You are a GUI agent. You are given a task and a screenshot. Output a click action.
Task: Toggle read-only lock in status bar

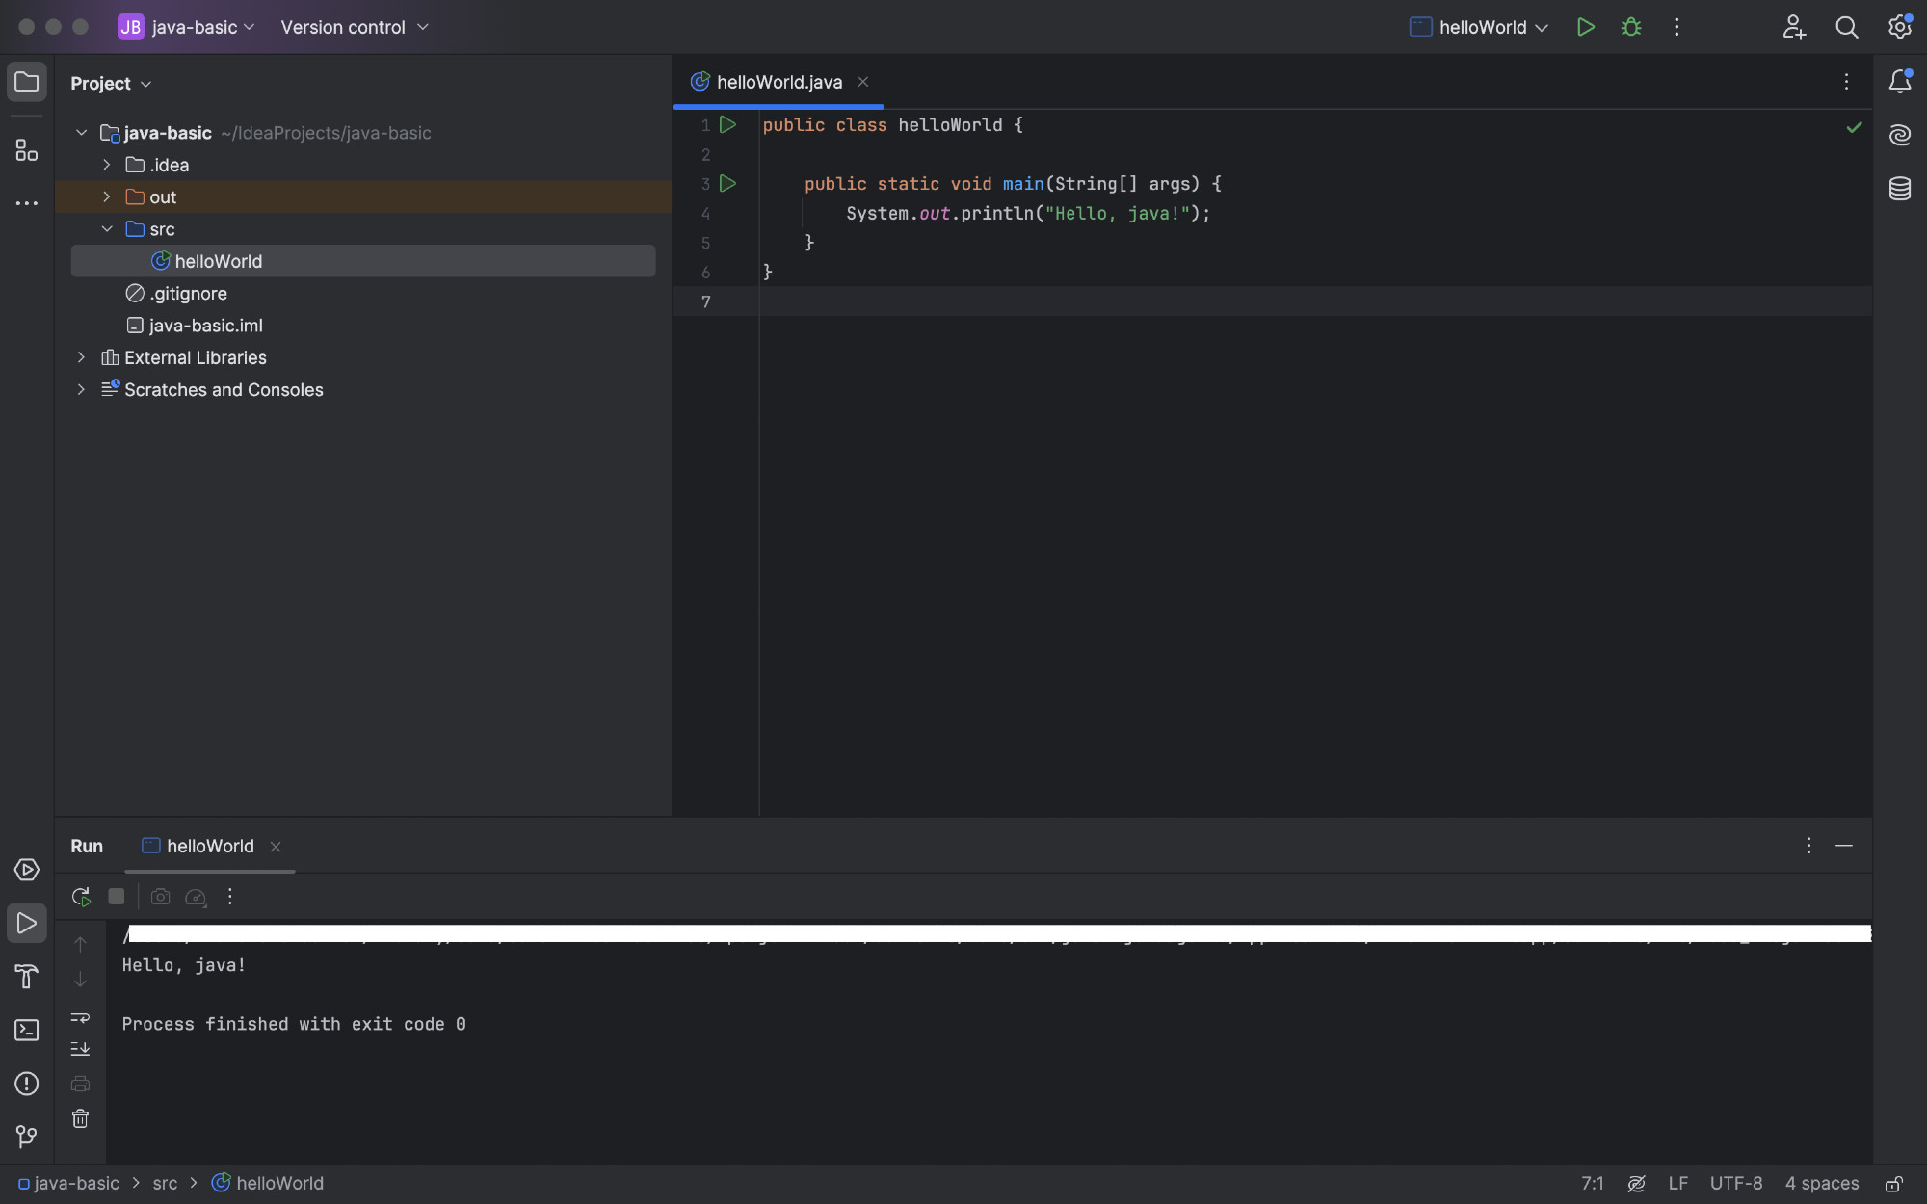click(1893, 1184)
